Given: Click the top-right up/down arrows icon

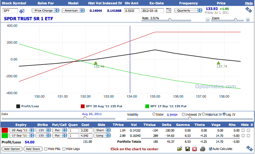Looking at the screenshot, I should click(x=248, y=10).
